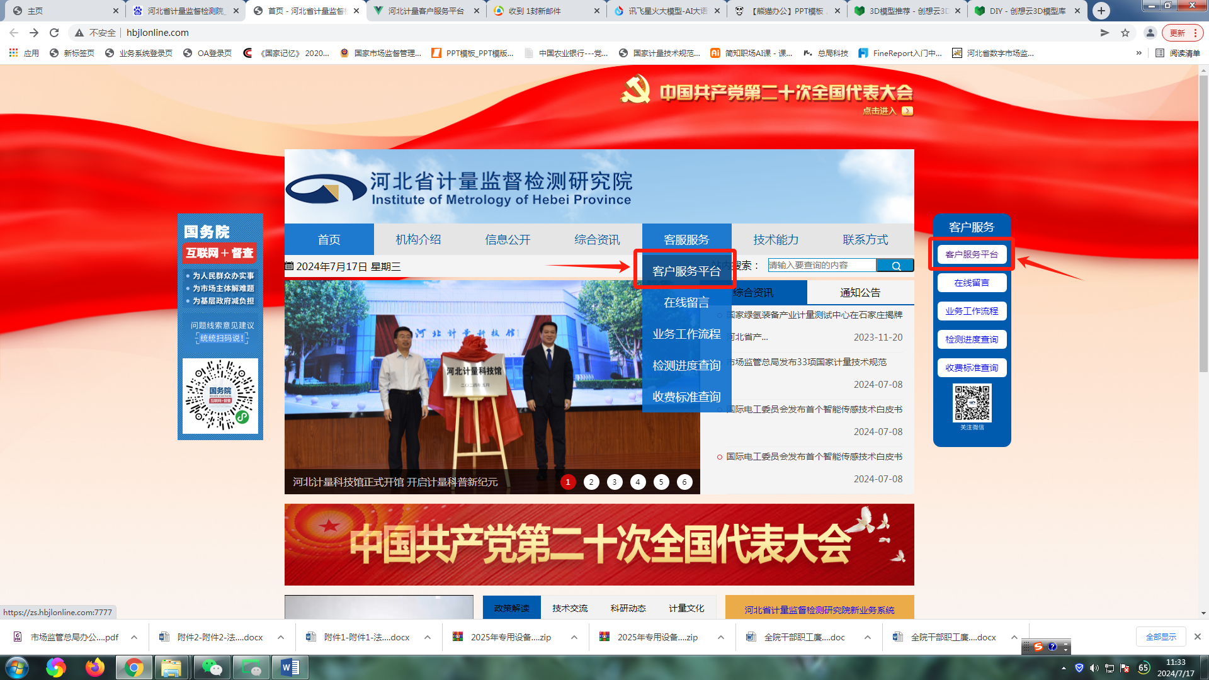Viewport: 1209px width, 680px height.
Task: Open Firefox from the taskbar
Action: click(94, 667)
